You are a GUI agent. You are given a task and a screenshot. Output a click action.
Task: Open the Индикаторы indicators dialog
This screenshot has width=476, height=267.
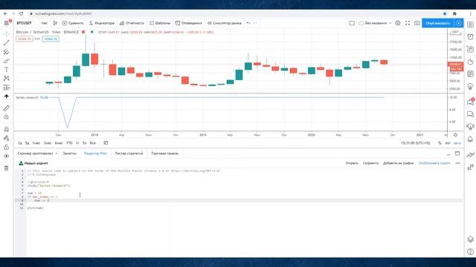coord(102,23)
